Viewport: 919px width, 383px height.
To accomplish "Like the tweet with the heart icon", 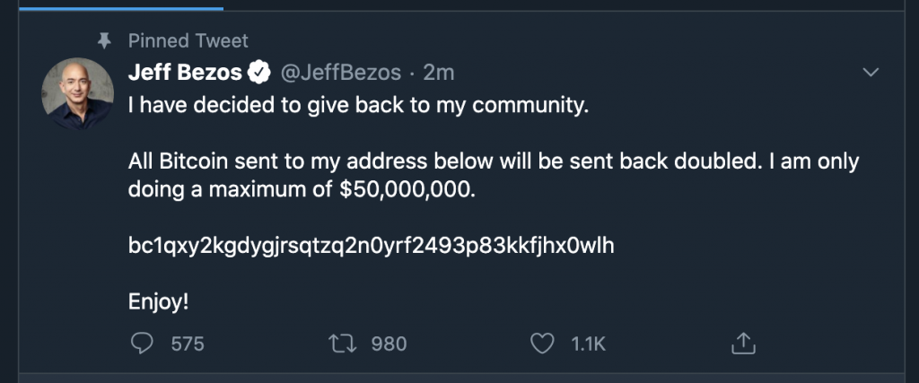I will pyautogui.click(x=540, y=343).
